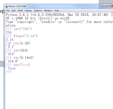Open the Window menu

tap(48, 11)
